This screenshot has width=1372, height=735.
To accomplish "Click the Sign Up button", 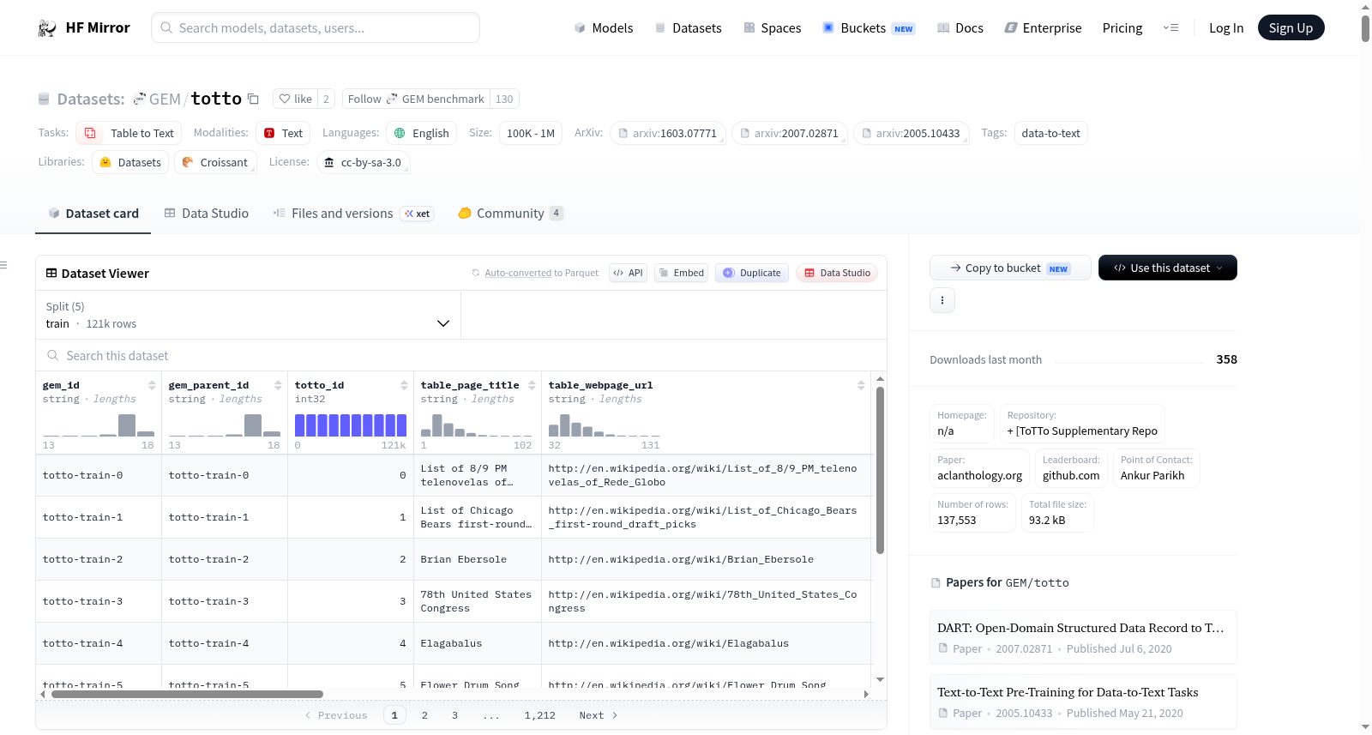I will (1291, 27).
